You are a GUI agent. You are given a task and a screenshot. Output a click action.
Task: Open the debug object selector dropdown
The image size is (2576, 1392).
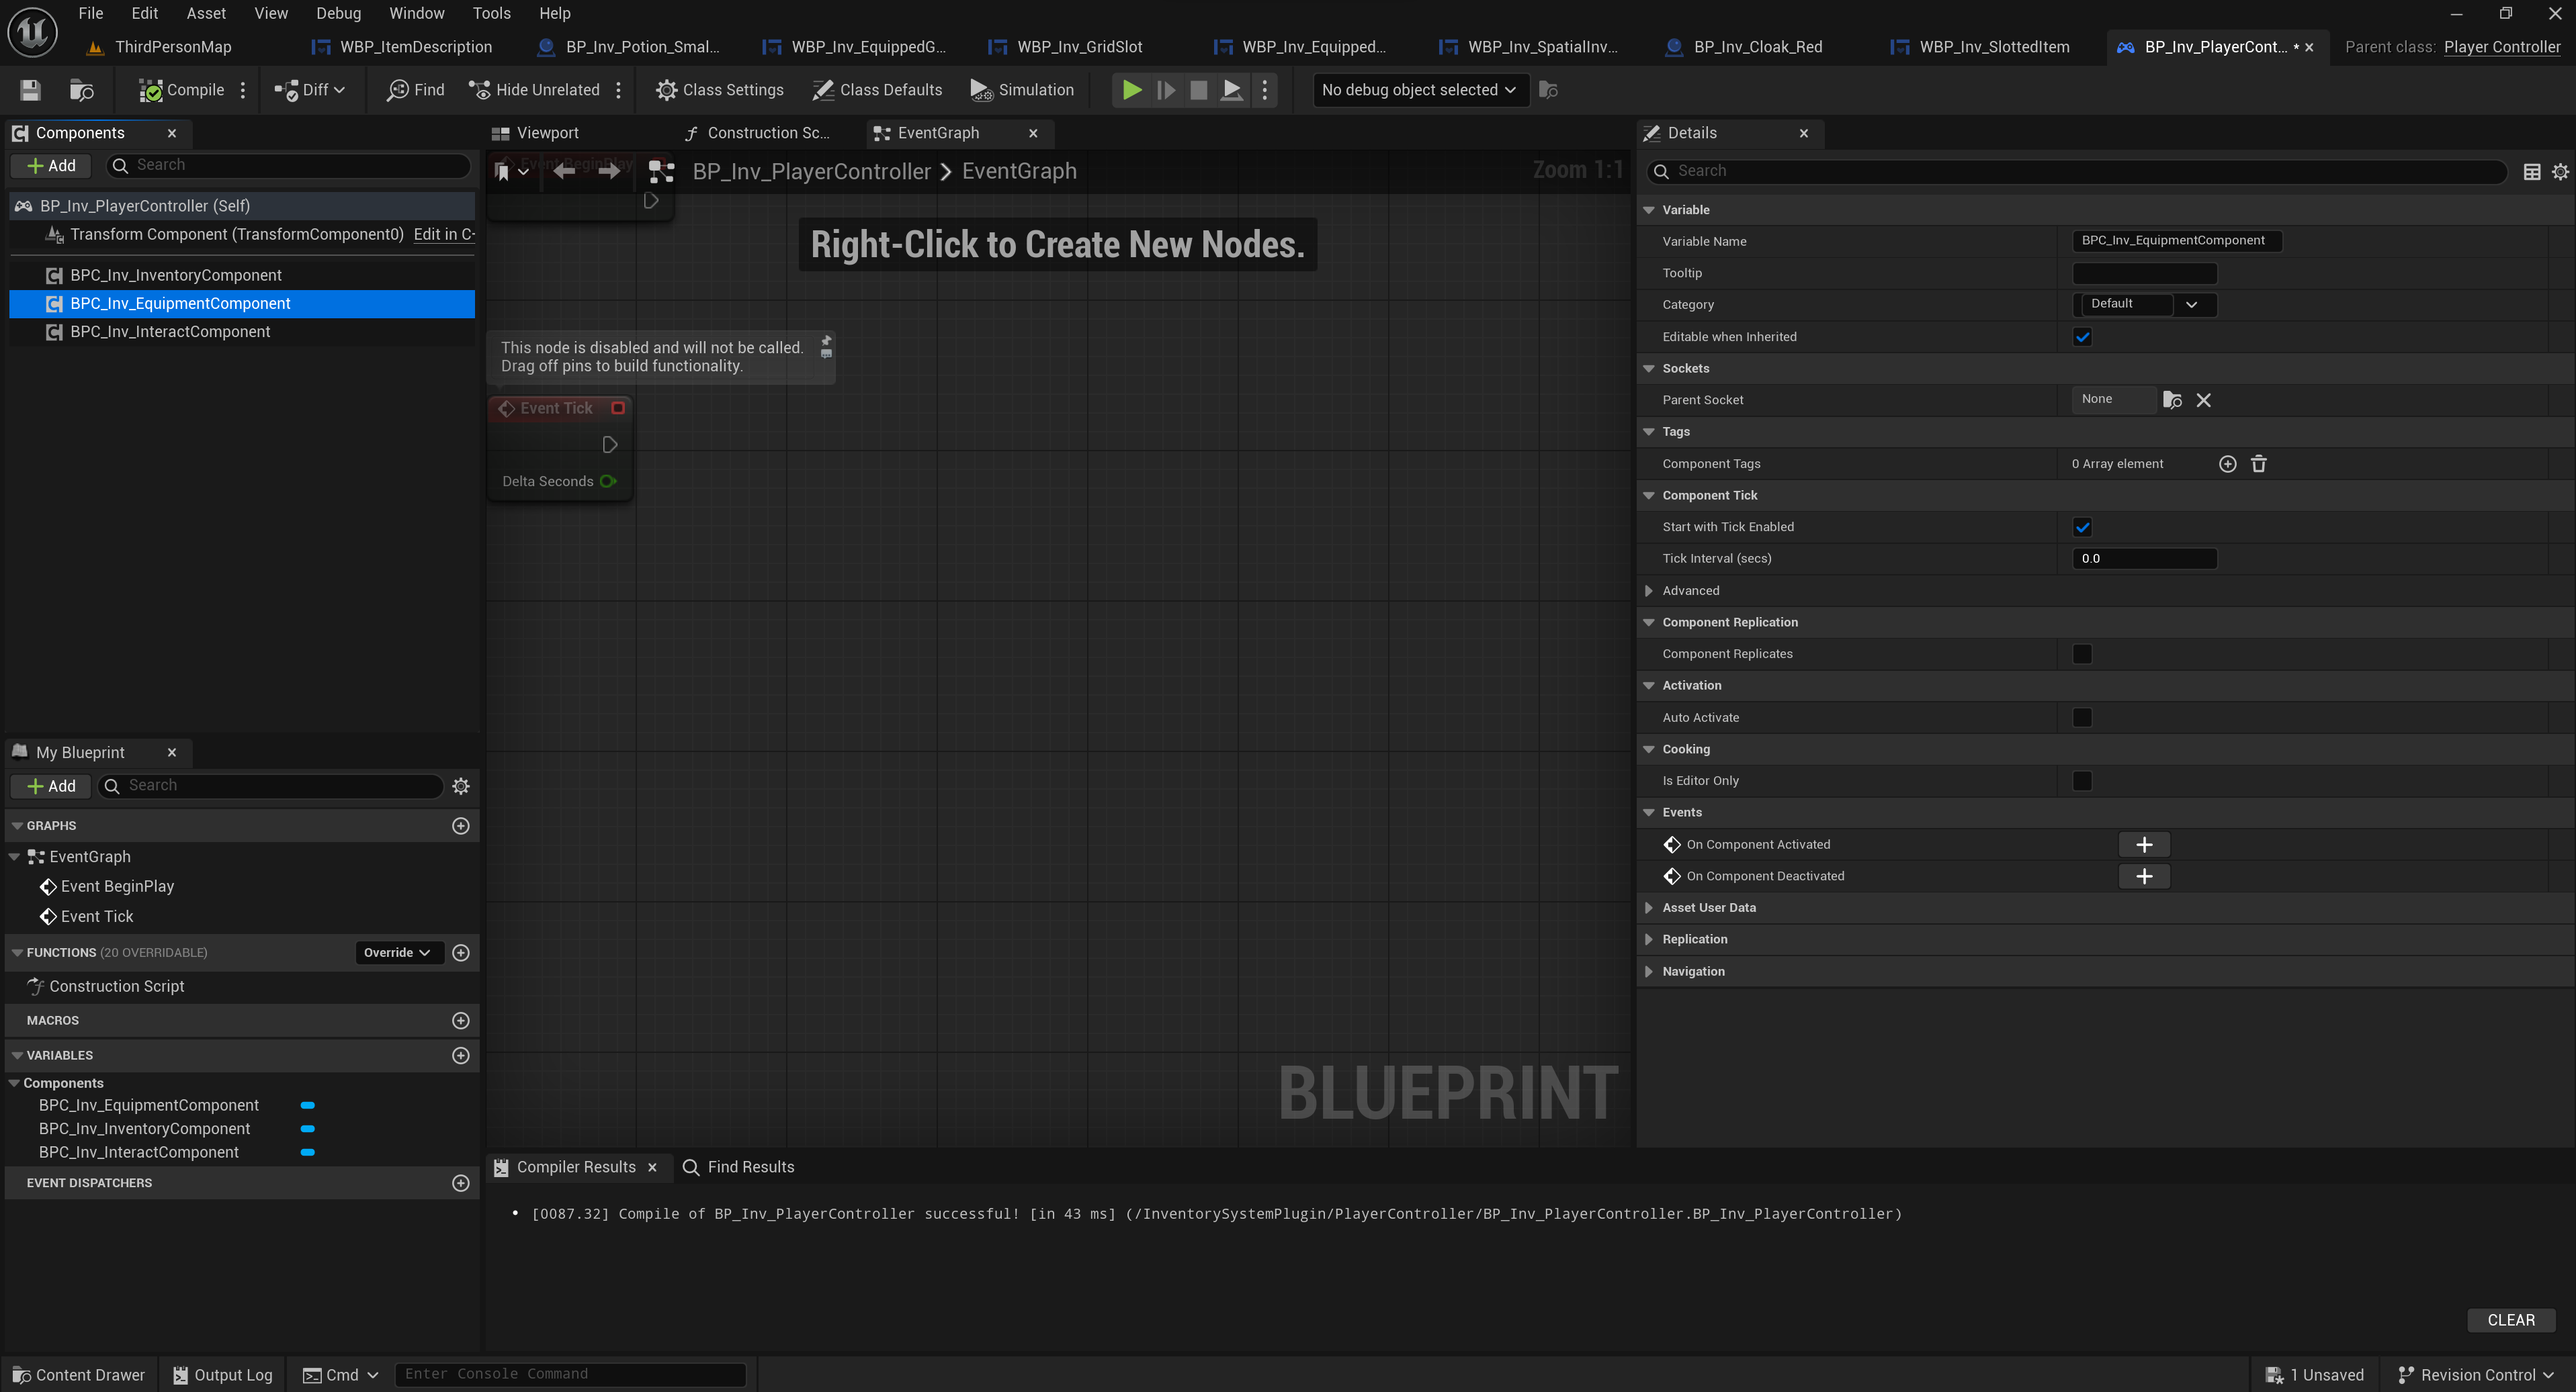1419,90
